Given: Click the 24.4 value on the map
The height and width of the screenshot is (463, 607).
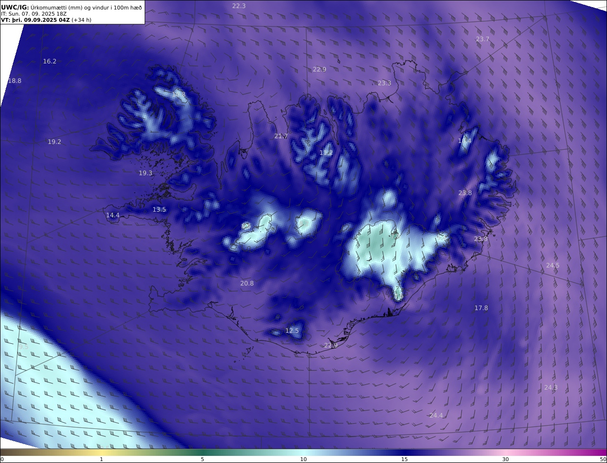Looking at the screenshot, I should (x=436, y=416).
